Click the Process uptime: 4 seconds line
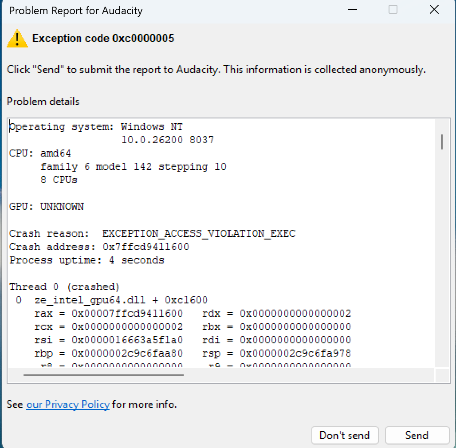The width and height of the screenshot is (456, 448). (x=87, y=260)
